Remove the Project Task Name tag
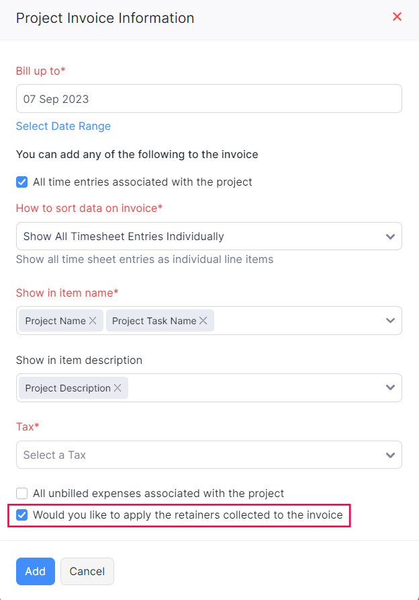Image resolution: width=419 pixels, height=600 pixels. click(x=203, y=321)
